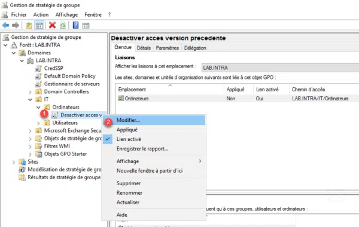Open Aide from the context menu

point(154,214)
